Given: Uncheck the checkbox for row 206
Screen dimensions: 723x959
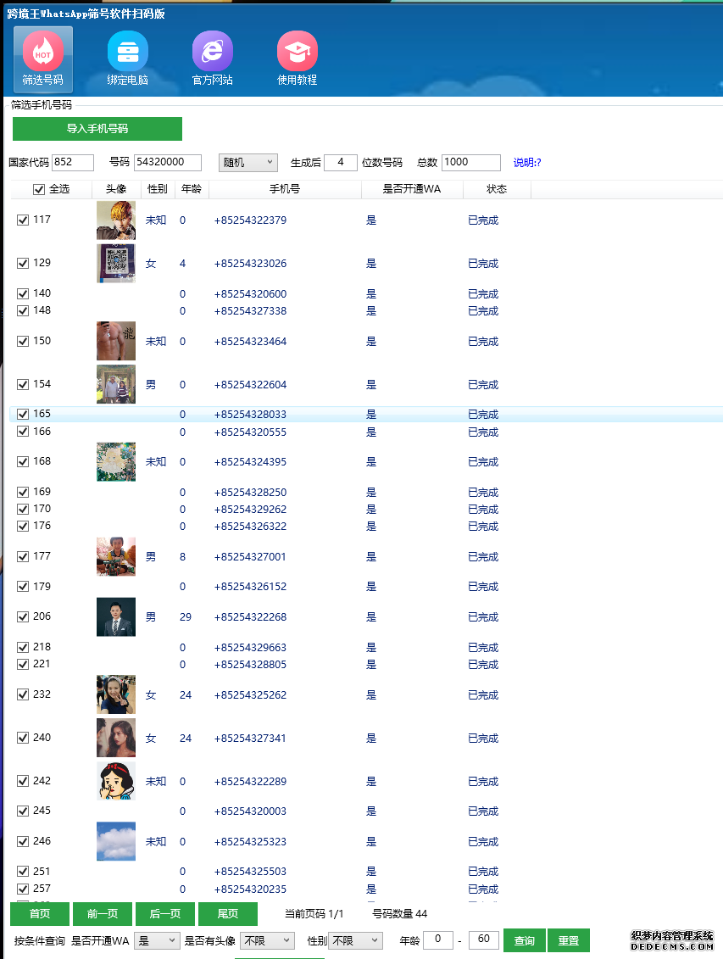Looking at the screenshot, I should coord(23,616).
